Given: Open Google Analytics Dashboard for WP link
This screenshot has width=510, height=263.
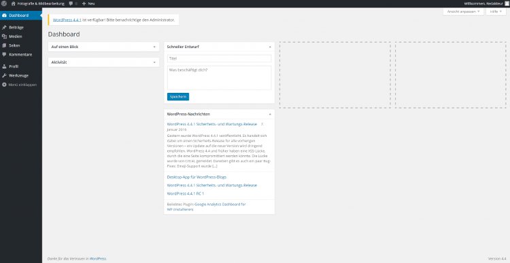Looking at the screenshot, I should coord(220,204).
